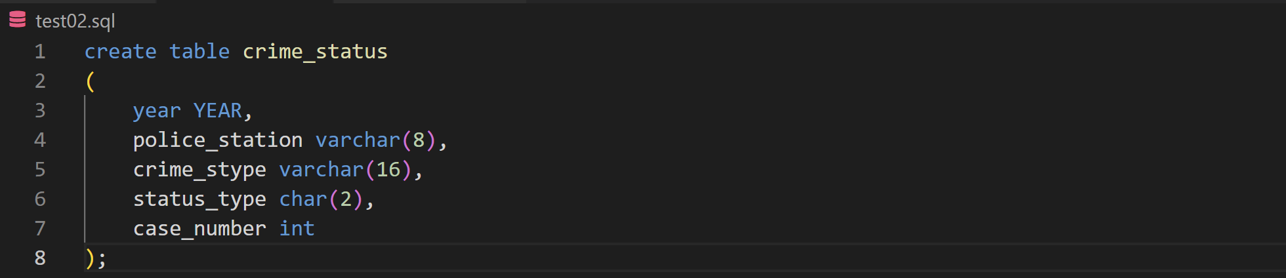Place cursor on the 'create' keyword
The image size is (1286, 278).
[x=121, y=51]
